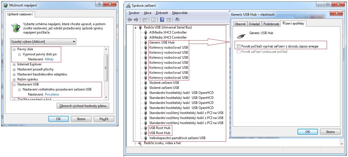The width and height of the screenshot is (348, 157).
Task: Click the forward arrow in Správce zařízení
Action: click(x=136, y=20)
